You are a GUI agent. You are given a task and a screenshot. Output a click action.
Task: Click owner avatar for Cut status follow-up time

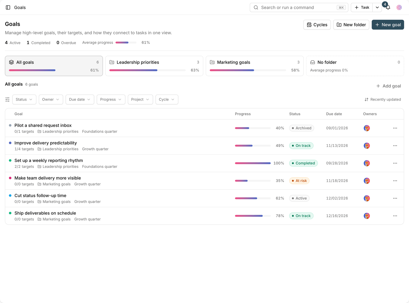(x=367, y=198)
